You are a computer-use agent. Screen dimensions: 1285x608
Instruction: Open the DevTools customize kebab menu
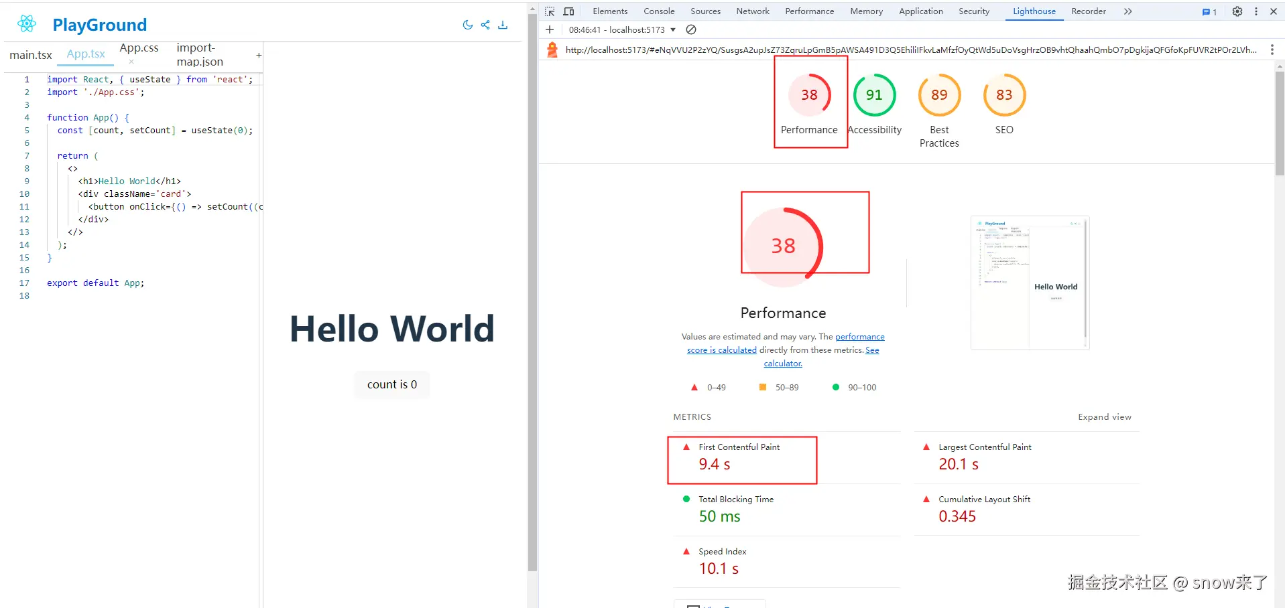pos(1256,11)
